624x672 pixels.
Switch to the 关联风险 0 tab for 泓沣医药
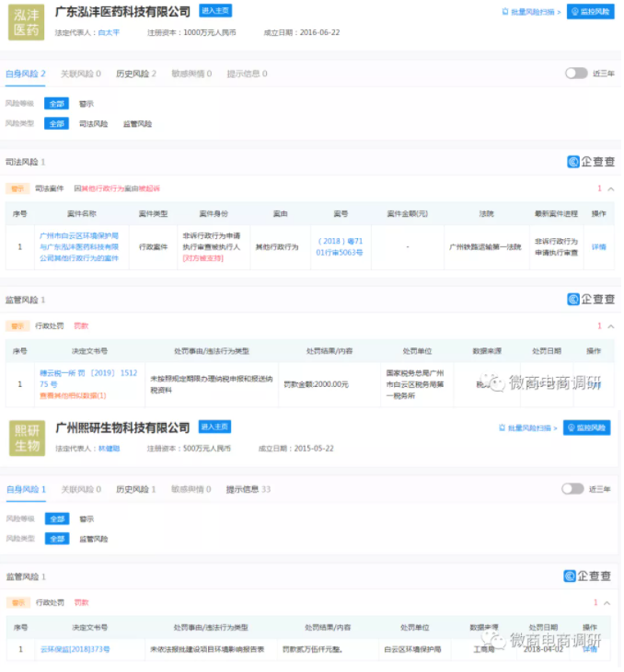click(81, 74)
